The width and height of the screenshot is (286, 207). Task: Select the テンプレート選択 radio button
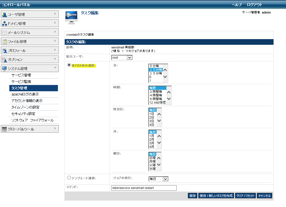pyautogui.click(x=69, y=178)
